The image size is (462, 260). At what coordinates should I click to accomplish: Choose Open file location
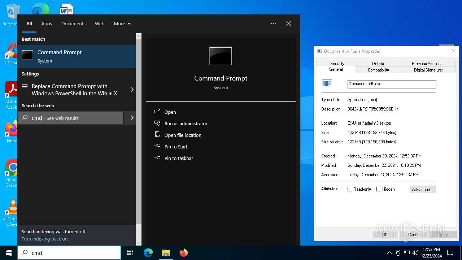[x=183, y=135]
